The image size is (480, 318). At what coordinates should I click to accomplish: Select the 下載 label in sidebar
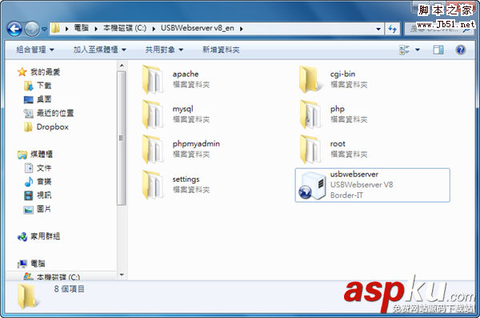44,86
